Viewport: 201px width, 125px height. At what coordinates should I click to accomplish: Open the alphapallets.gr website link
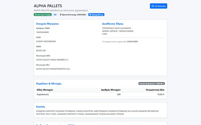(x=96, y=15)
